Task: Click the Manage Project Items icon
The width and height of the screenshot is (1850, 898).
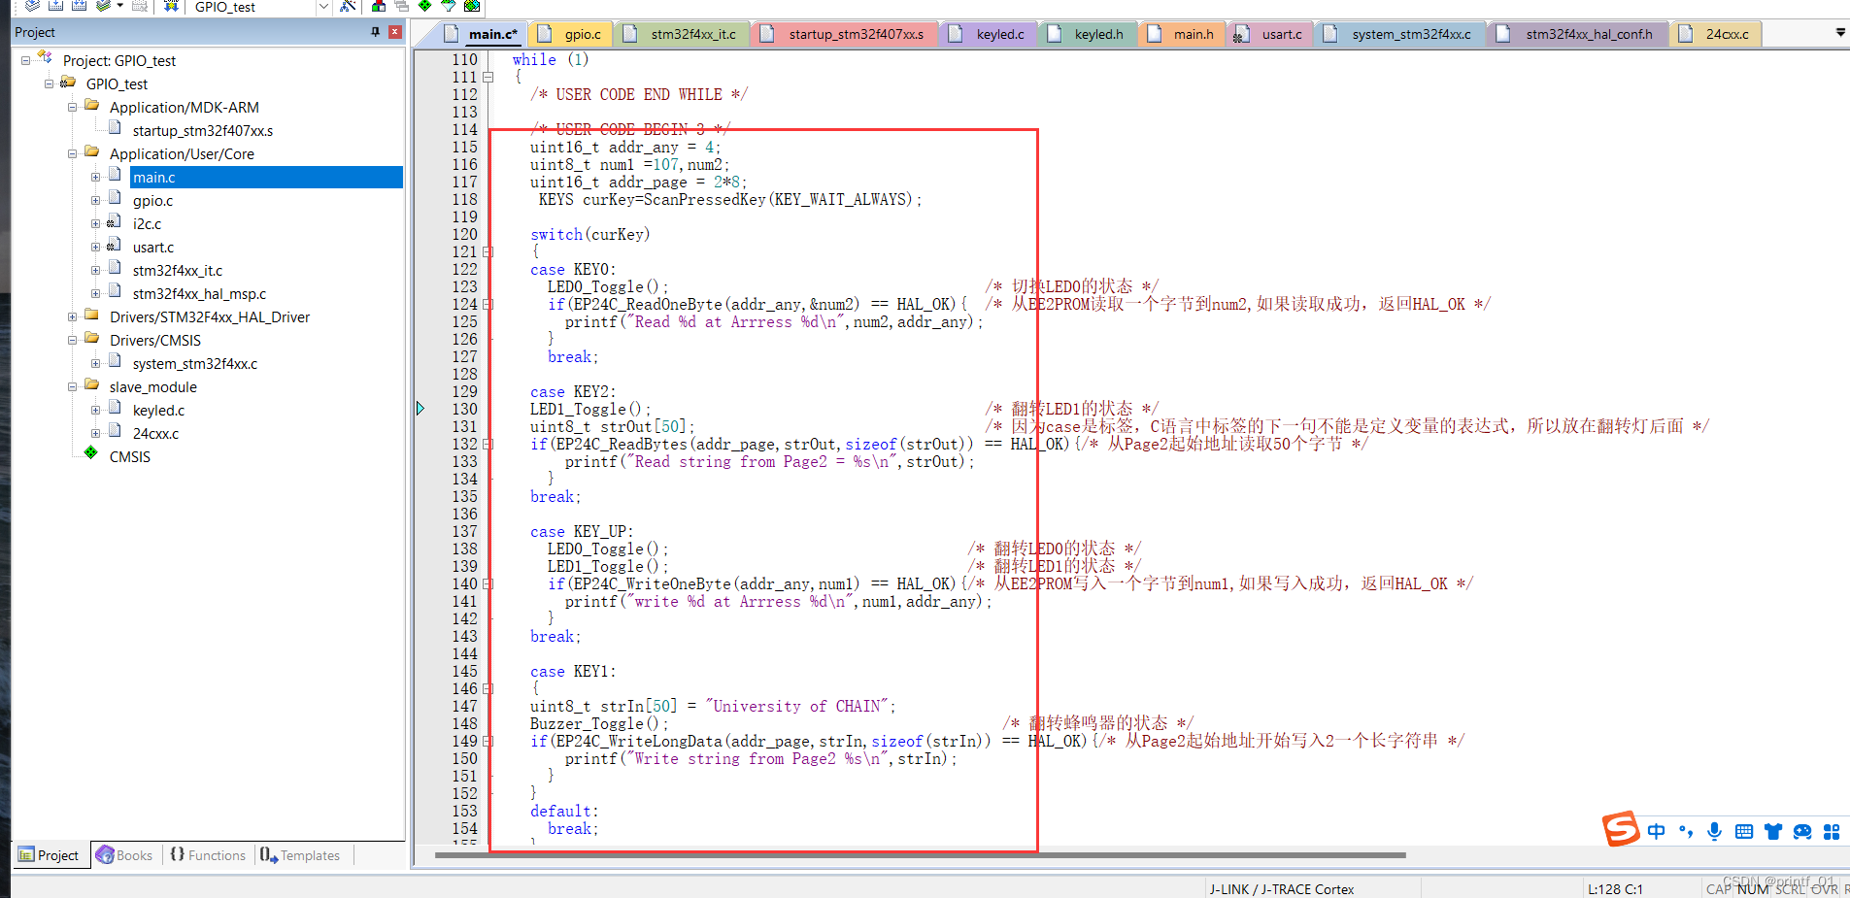Action: pyautogui.click(x=379, y=6)
